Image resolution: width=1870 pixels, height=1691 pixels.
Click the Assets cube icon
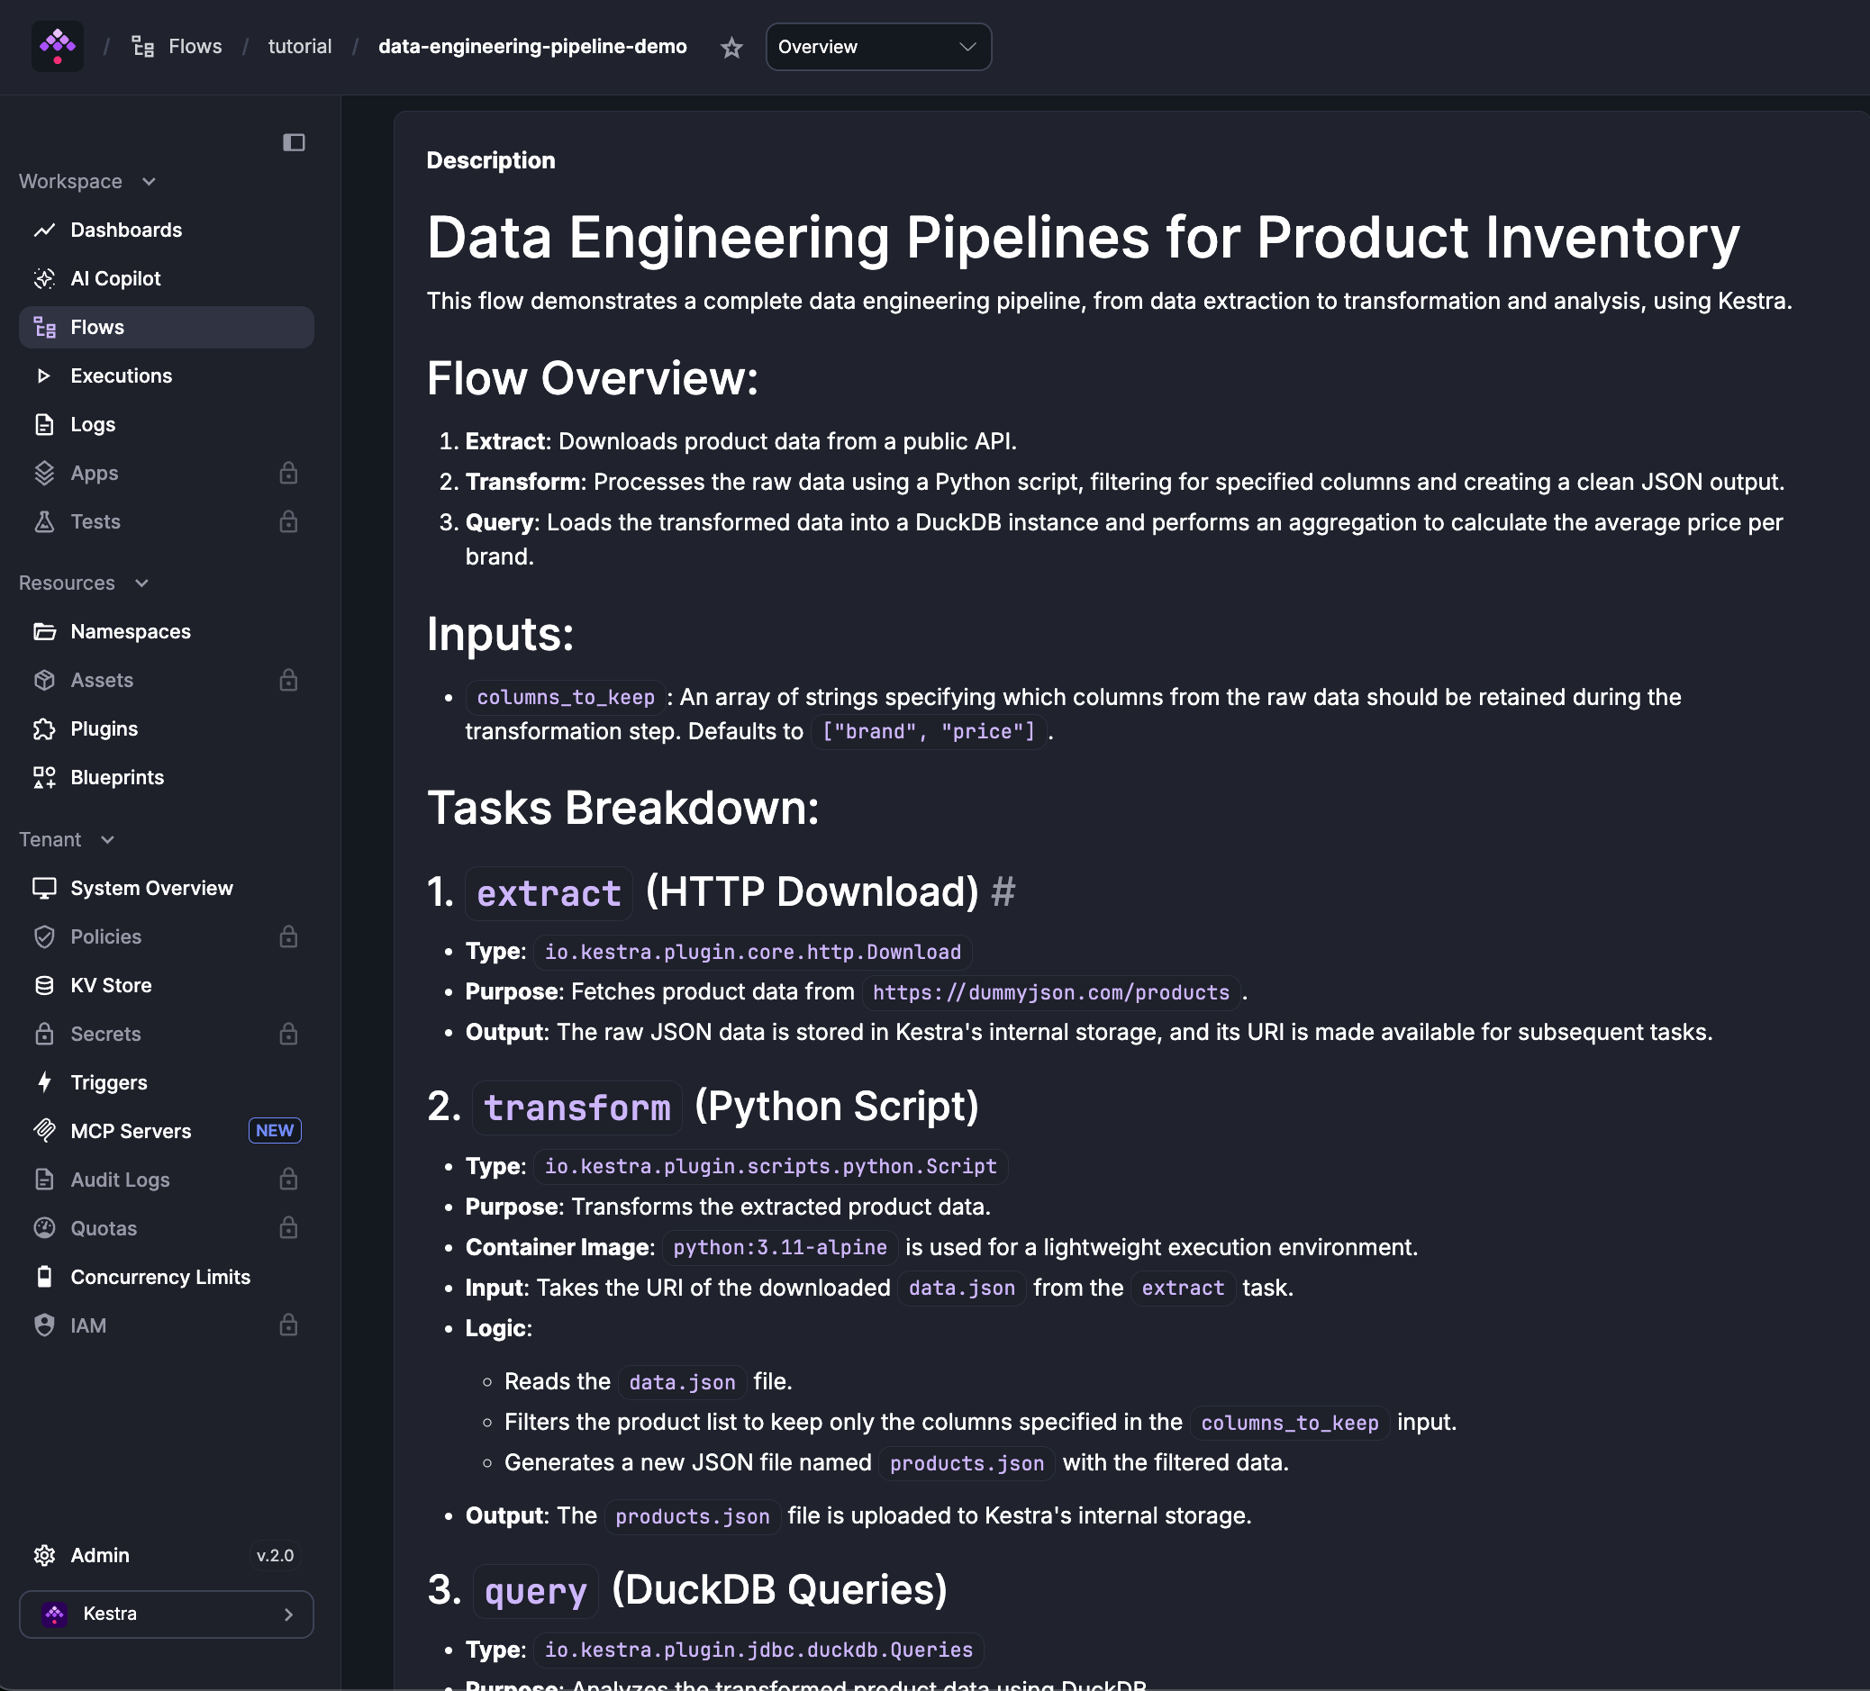(x=44, y=681)
